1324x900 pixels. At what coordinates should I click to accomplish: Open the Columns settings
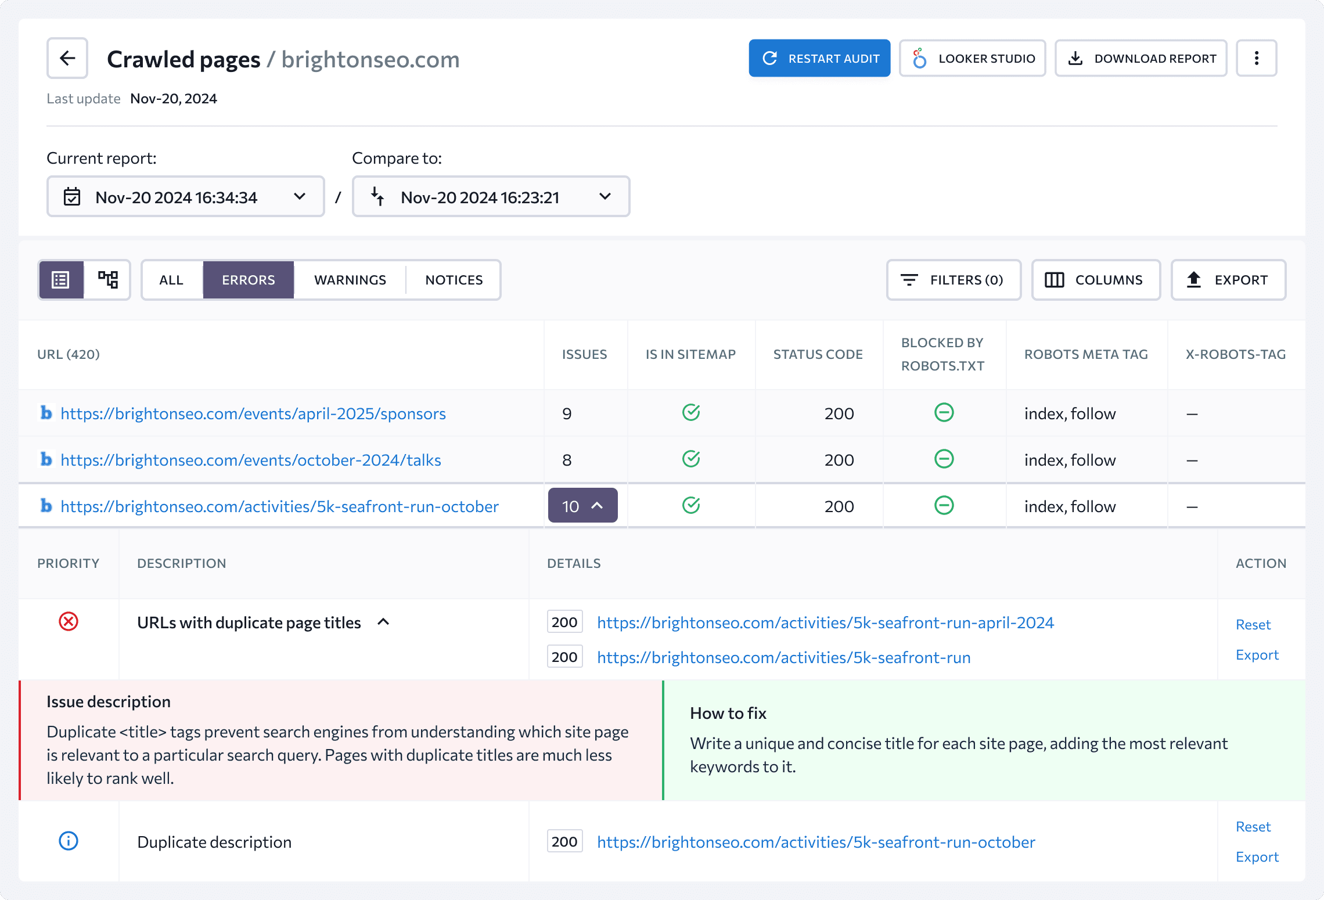[x=1096, y=280]
